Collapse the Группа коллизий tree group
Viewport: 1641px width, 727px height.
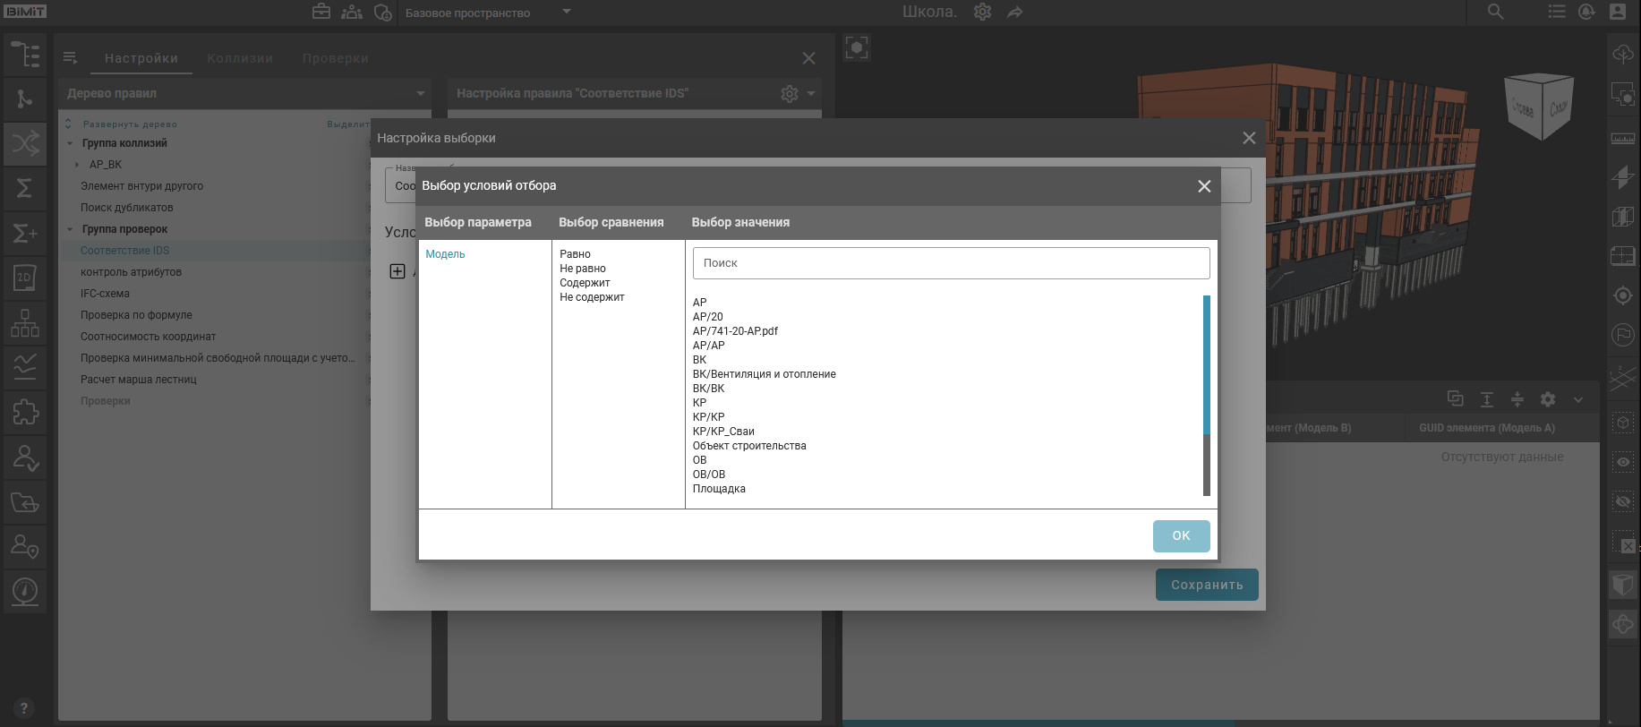70,143
